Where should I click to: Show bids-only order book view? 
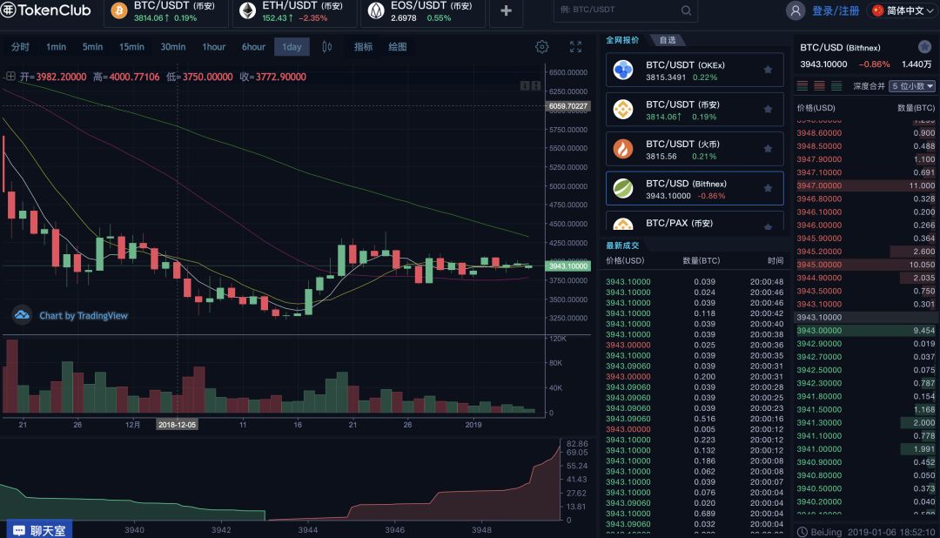tap(836, 86)
